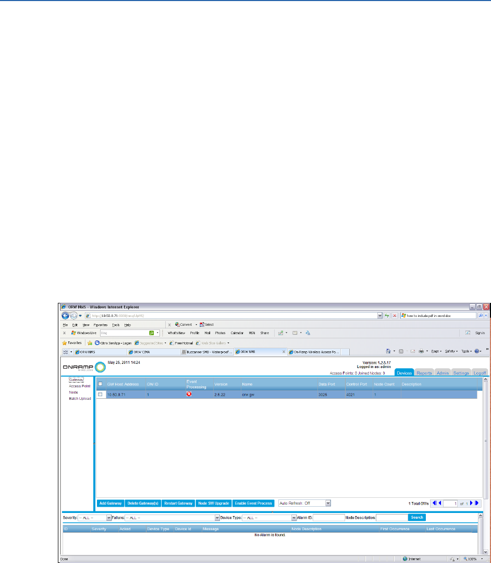Open the Page dropdown menu
491x563 pixels.
436,351
